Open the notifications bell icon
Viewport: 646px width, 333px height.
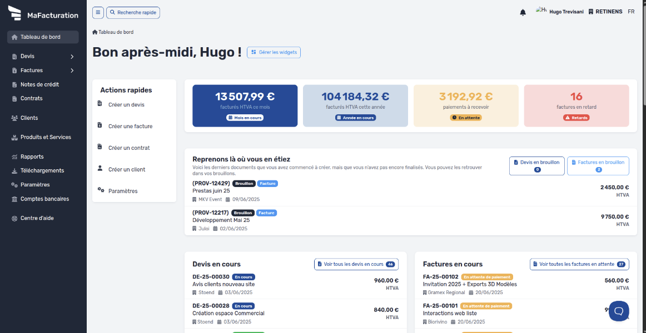point(523,12)
